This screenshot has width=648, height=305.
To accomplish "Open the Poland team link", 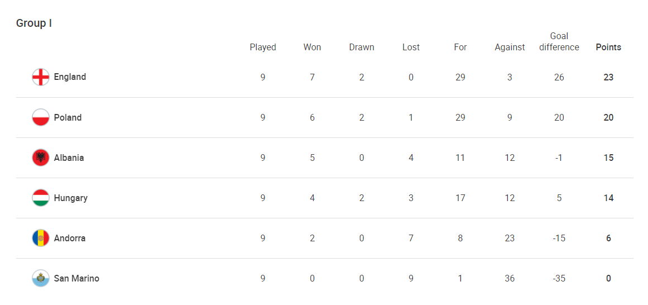I will click(68, 117).
